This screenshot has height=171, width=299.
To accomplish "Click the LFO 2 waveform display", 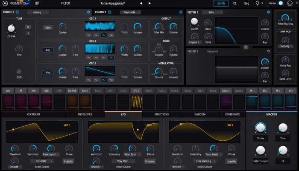I will (x=123, y=132).
